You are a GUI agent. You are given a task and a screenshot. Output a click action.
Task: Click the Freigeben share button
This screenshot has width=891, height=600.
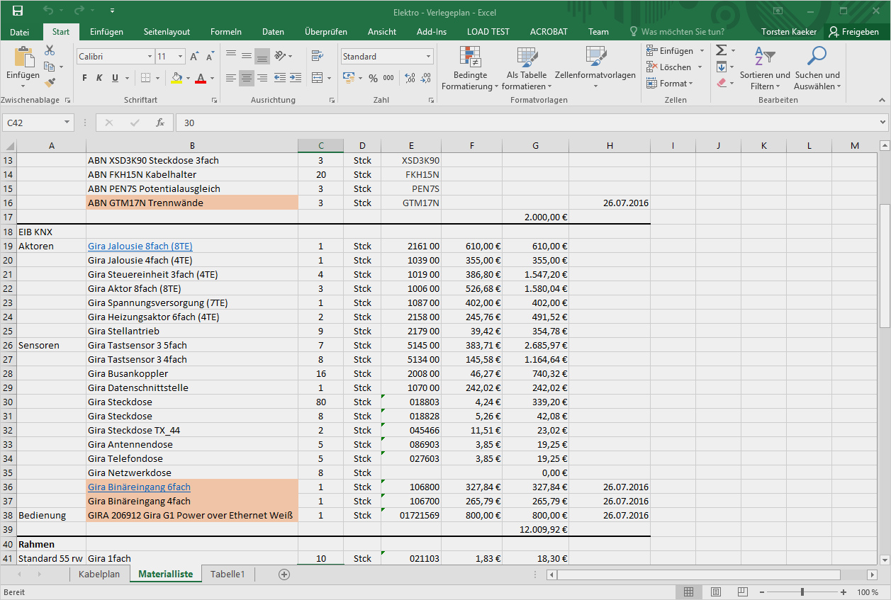pos(853,32)
